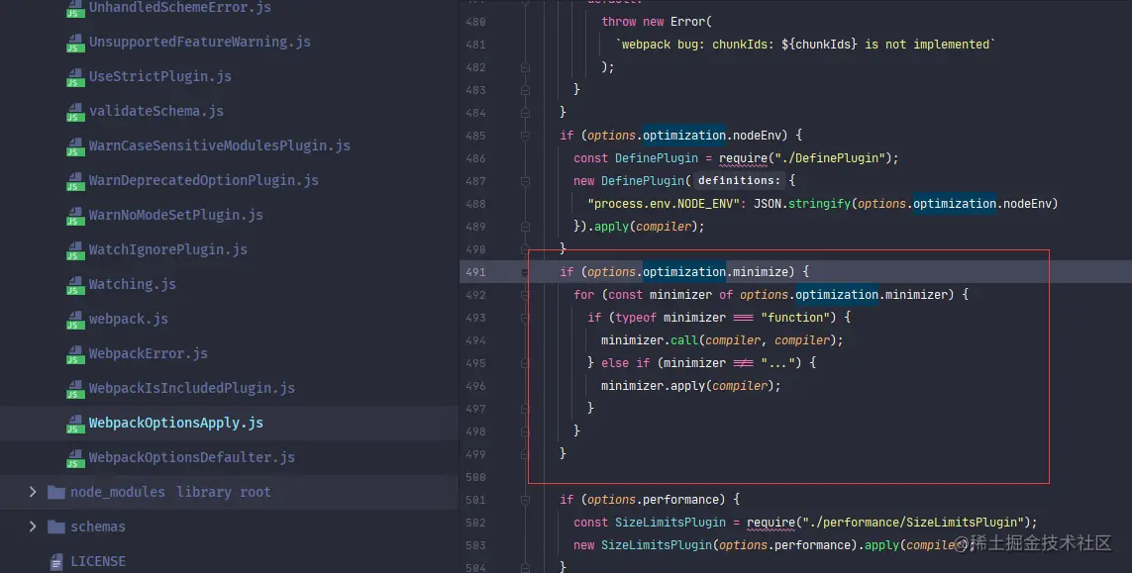The height and width of the screenshot is (573, 1132).
Task: Fold typeof minimizer if-block at line 493
Action: [525, 318]
